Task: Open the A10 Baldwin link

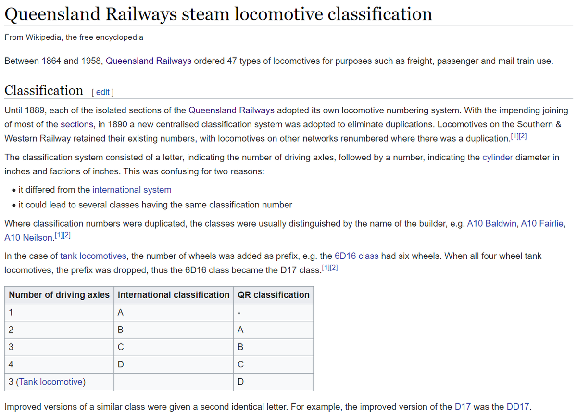Action: pos(492,223)
